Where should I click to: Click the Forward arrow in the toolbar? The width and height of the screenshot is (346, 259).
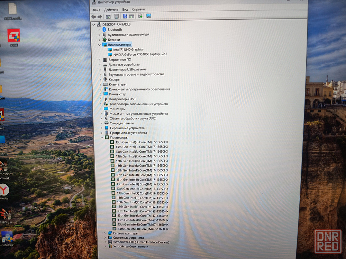point(100,16)
